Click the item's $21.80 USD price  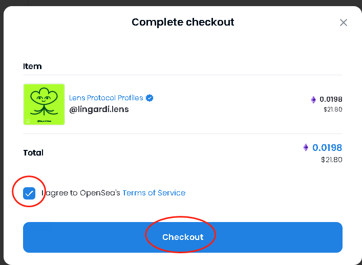point(332,109)
